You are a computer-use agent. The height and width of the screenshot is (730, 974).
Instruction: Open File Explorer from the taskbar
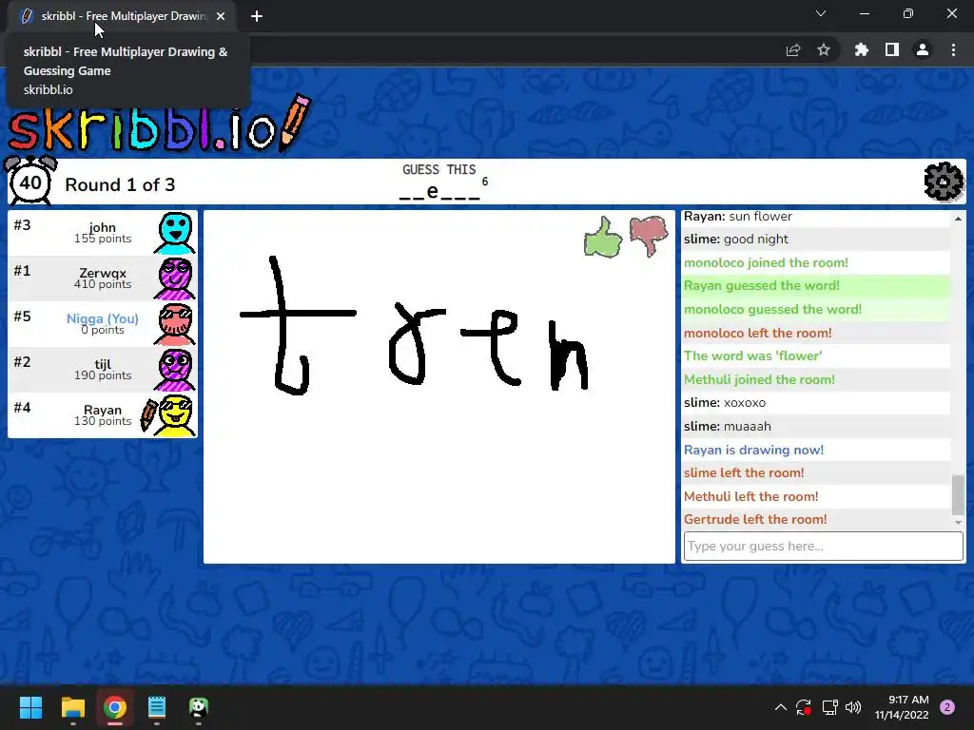(x=72, y=707)
